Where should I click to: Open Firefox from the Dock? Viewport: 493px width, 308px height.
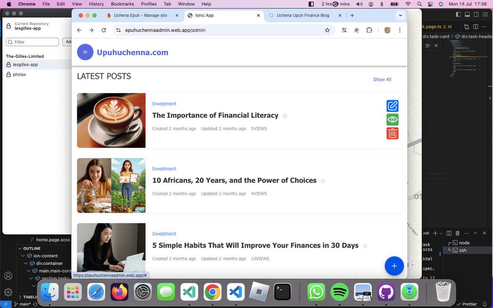pyautogui.click(x=120, y=292)
